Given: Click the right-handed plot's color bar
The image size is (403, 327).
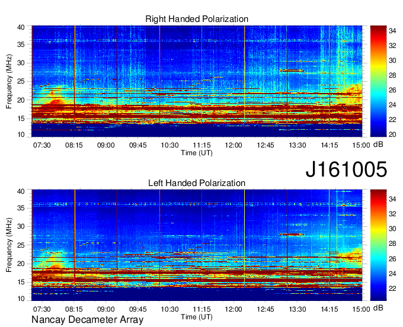Looking at the screenshot, I should 378,81.
